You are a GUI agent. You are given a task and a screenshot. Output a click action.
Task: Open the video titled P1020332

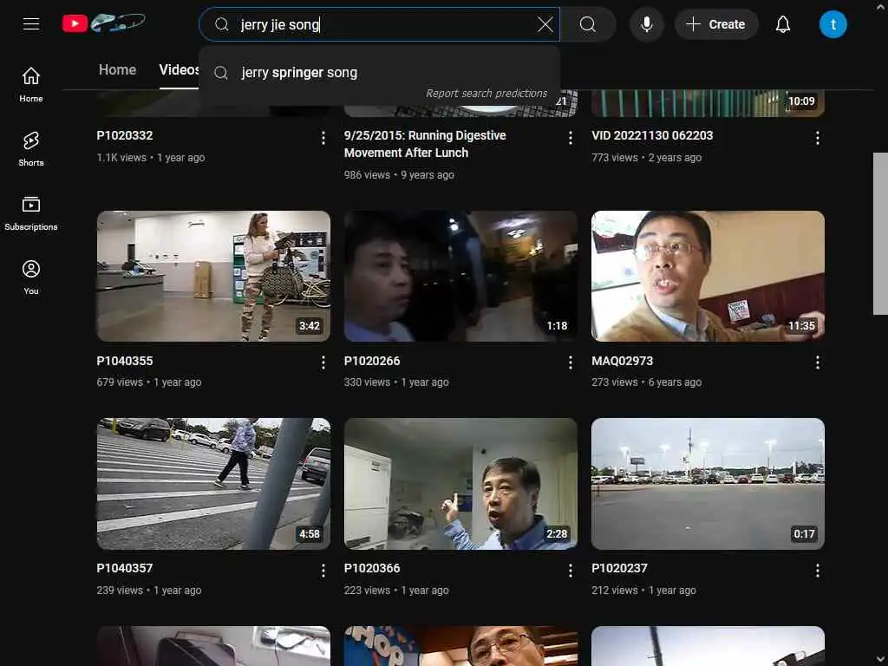(125, 135)
